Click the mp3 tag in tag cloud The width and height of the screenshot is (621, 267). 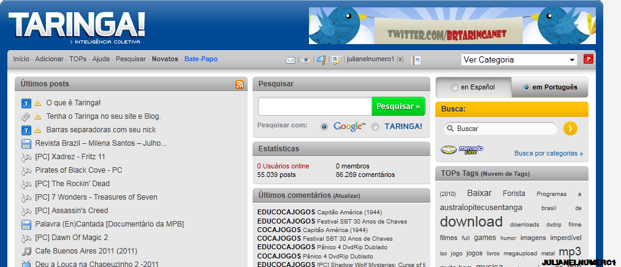570,252
